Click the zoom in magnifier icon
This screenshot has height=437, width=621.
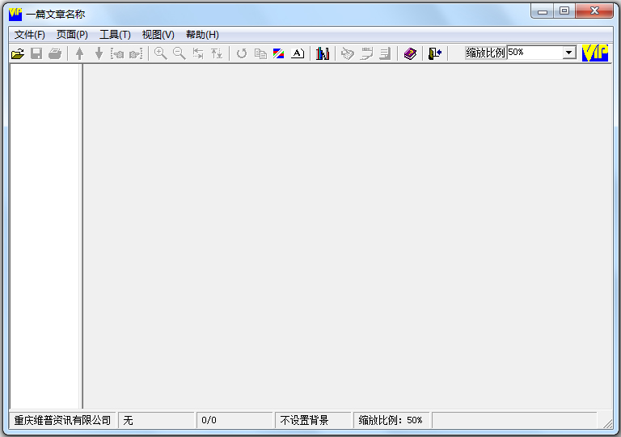160,53
